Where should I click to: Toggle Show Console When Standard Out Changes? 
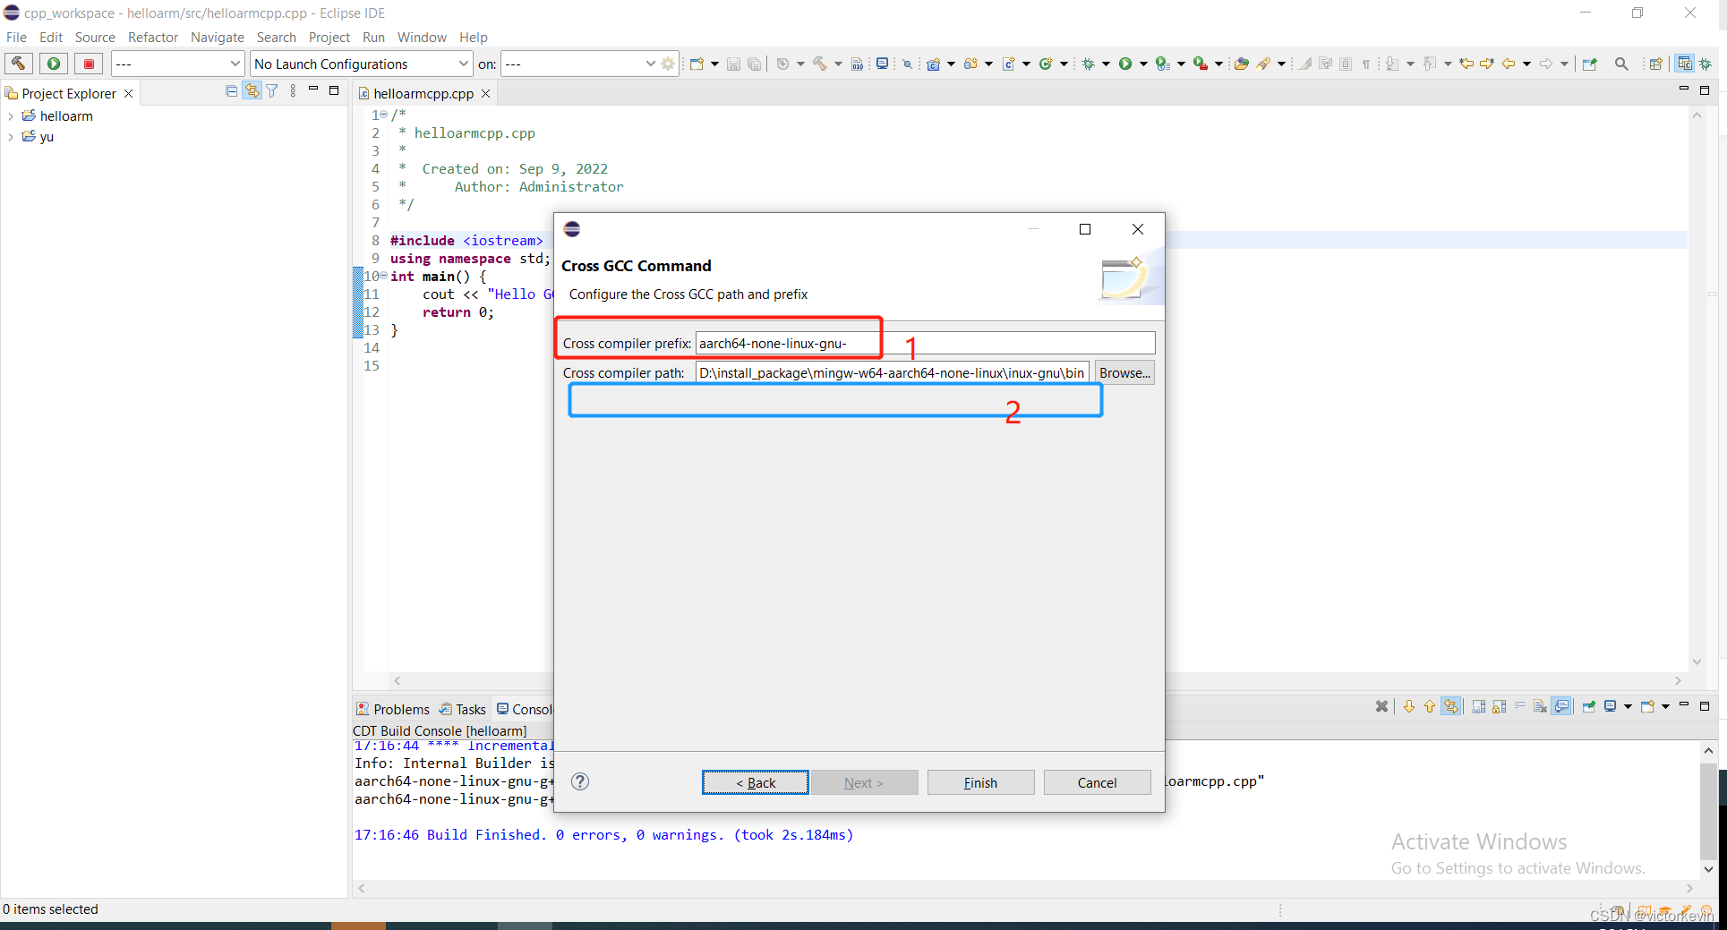[1562, 706]
